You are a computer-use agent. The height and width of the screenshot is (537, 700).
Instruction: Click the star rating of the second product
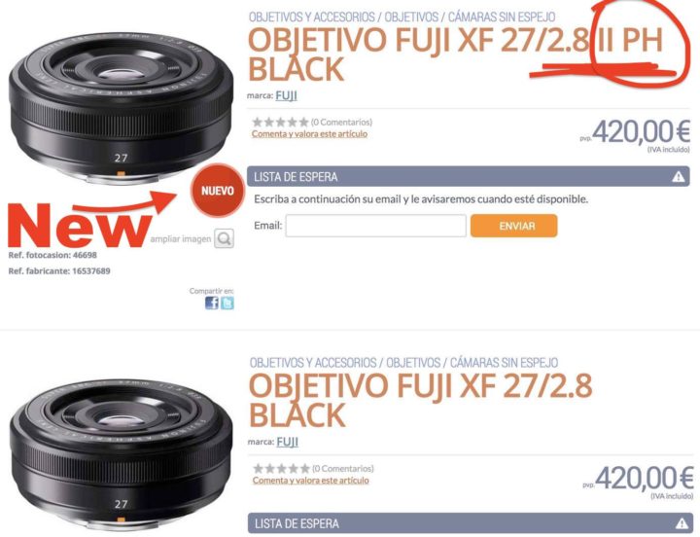tap(281, 468)
